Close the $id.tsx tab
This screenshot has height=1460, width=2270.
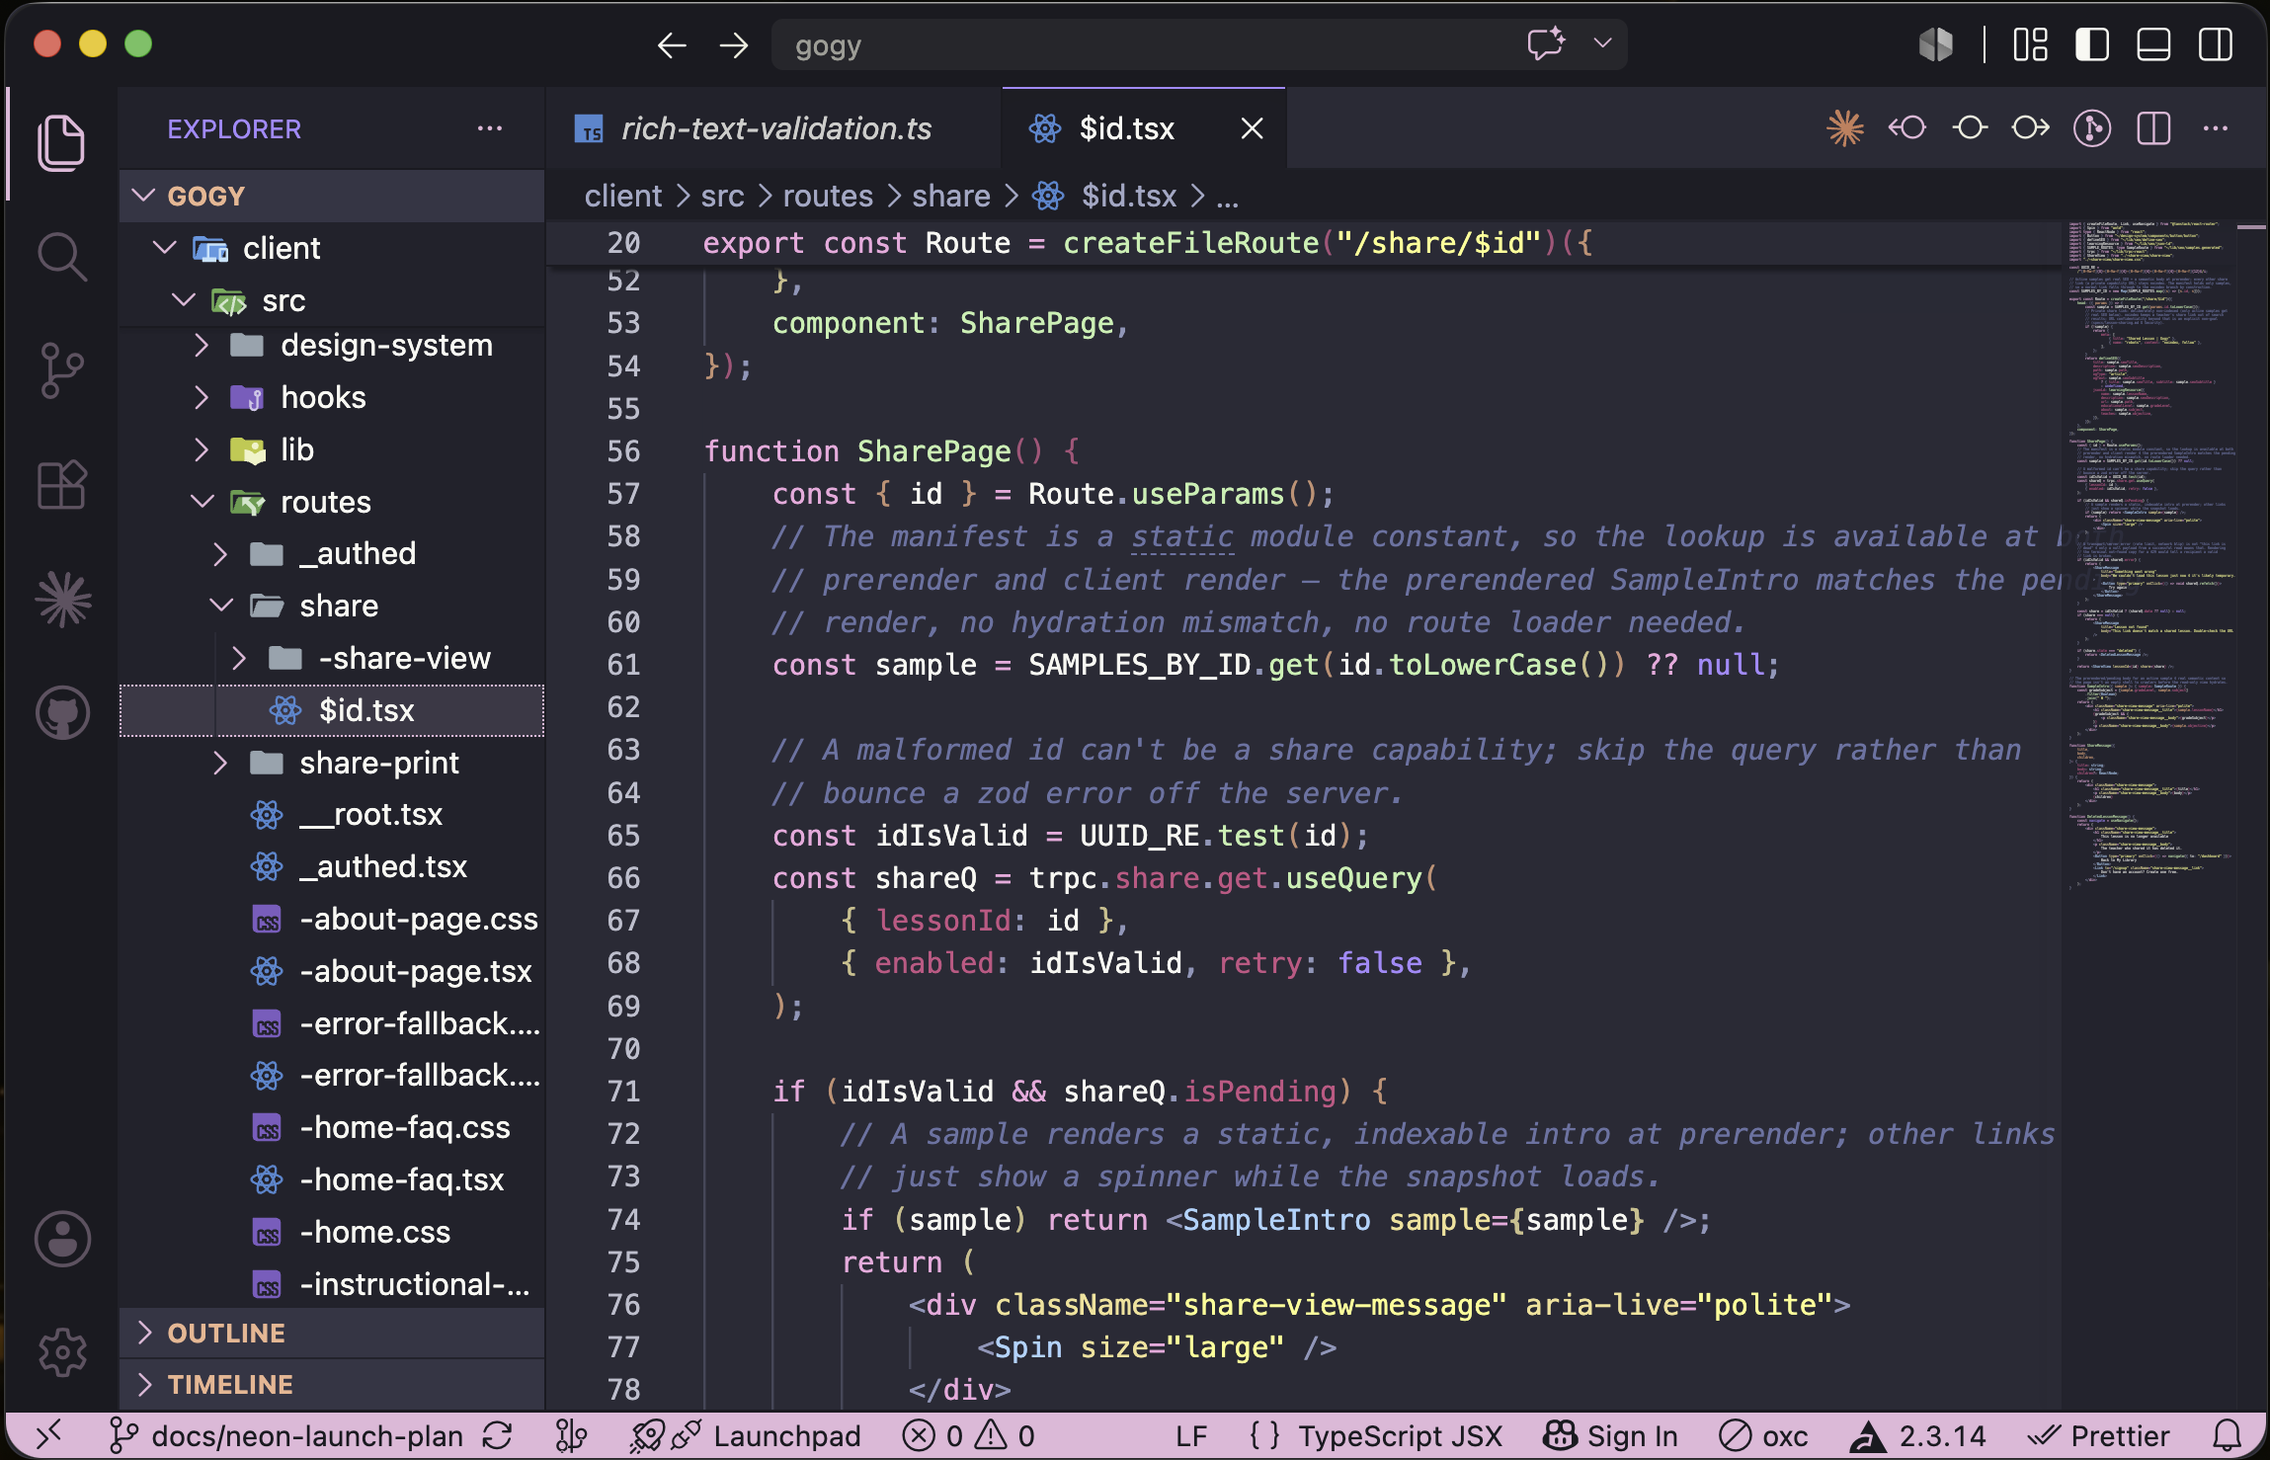click(x=1252, y=128)
